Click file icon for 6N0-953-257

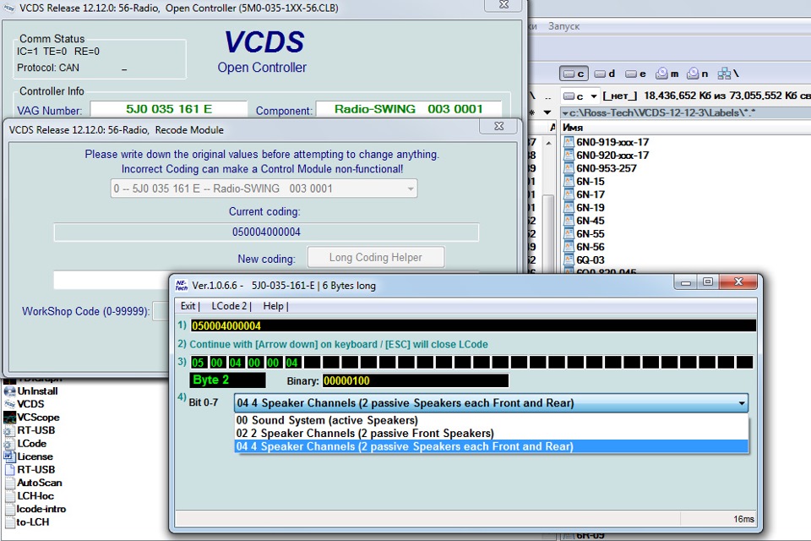click(569, 168)
